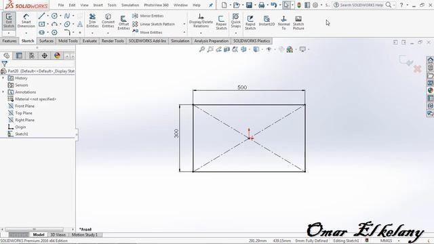Click the feature tree filter icon
The width and height of the screenshot is (434, 244).
point(5,64)
